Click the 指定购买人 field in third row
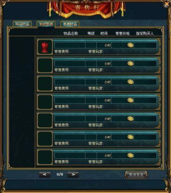Screen dimensions: 171x193 point(145,82)
